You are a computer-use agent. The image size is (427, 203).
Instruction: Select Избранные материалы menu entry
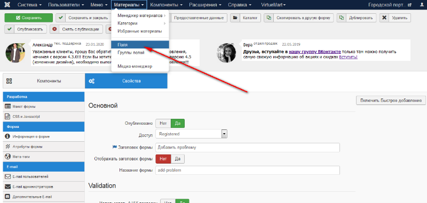[x=140, y=31]
